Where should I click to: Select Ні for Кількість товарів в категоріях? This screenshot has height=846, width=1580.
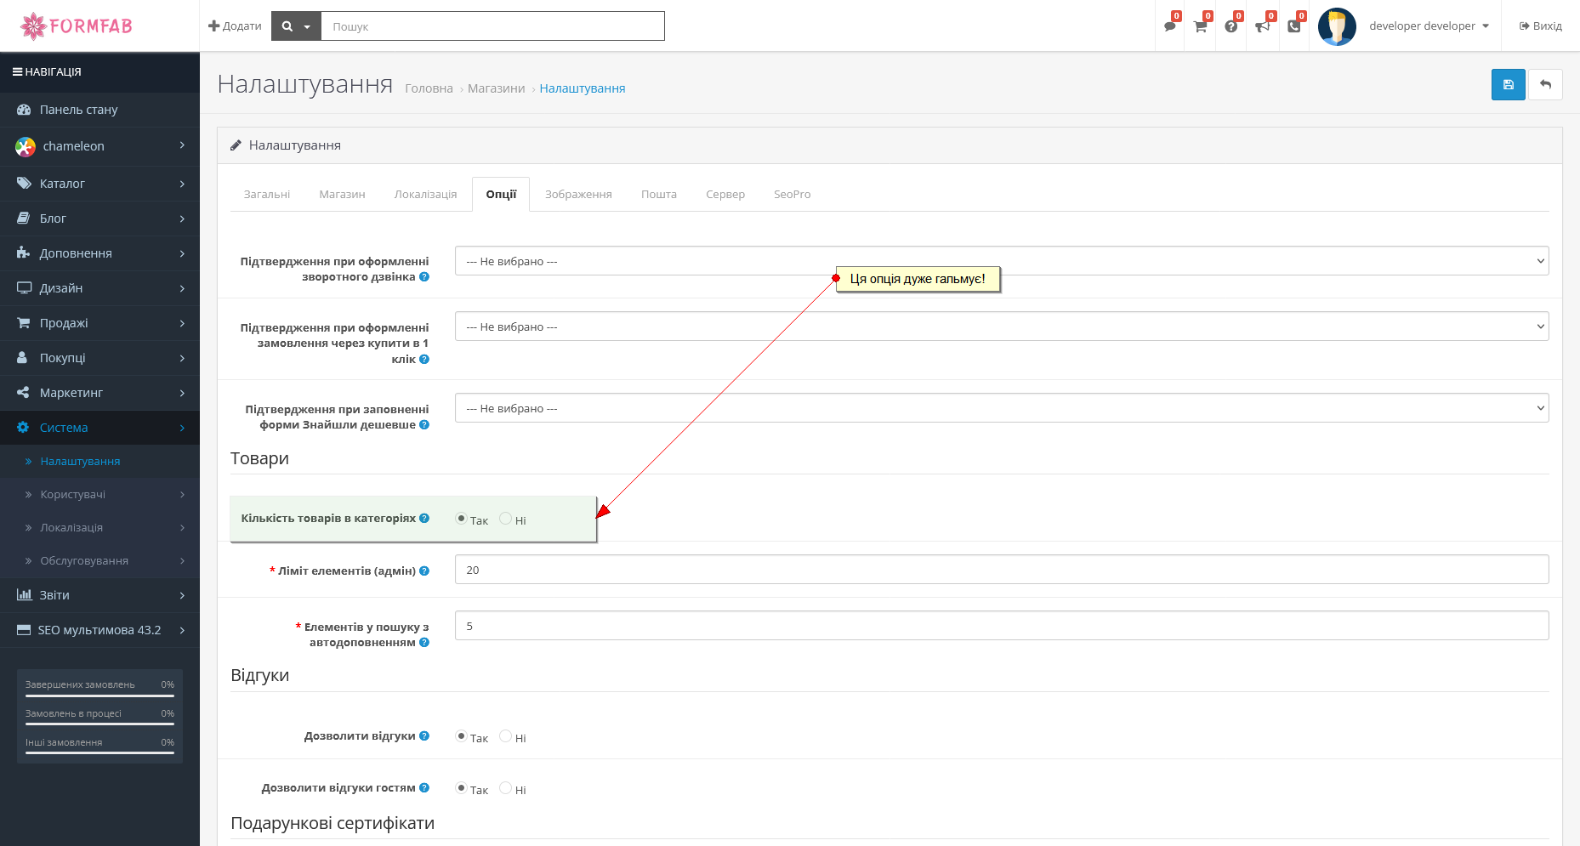point(506,519)
